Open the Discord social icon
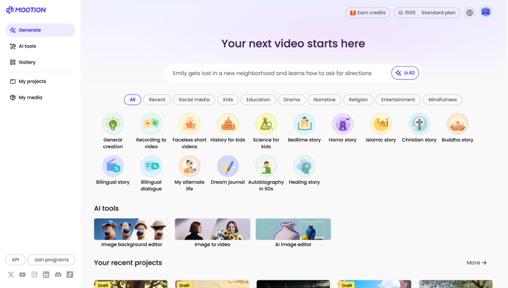The width and height of the screenshot is (508, 288). 58,275
